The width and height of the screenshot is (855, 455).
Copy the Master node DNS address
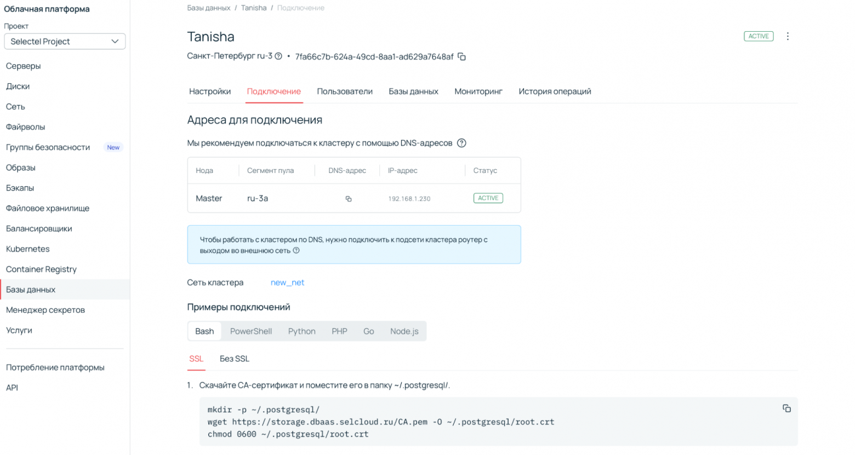click(349, 199)
